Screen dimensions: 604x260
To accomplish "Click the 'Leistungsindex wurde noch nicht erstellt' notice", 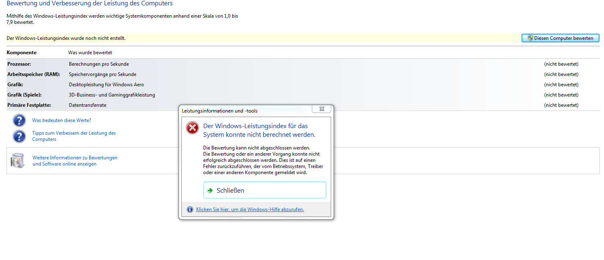I will (66, 38).
